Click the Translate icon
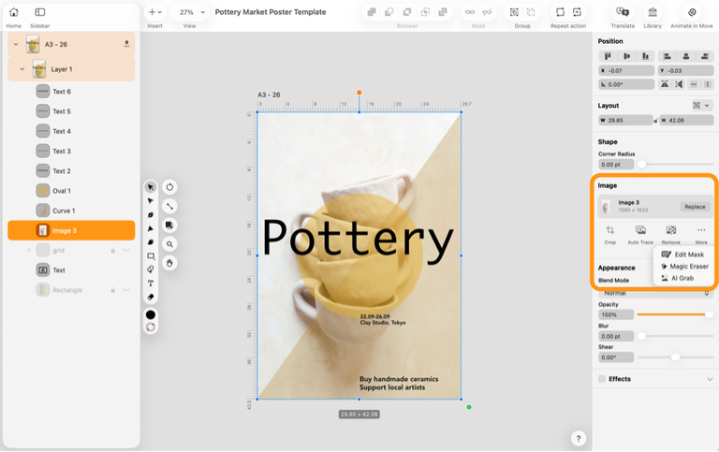719x452 pixels. [x=623, y=13]
